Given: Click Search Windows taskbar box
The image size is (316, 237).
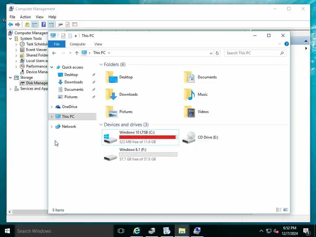Looking at the screenshot, I should (x=64, y=231).
